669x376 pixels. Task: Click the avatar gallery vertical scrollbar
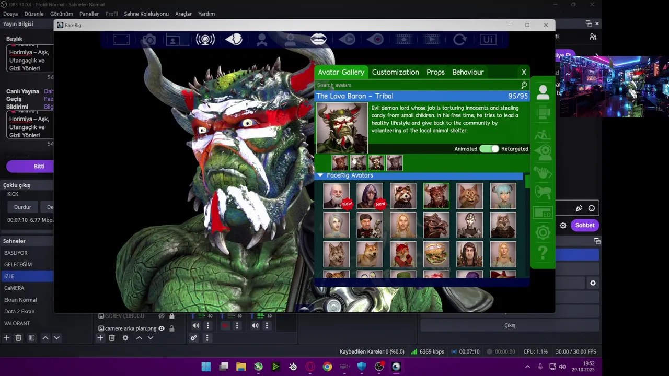point(527,182)
